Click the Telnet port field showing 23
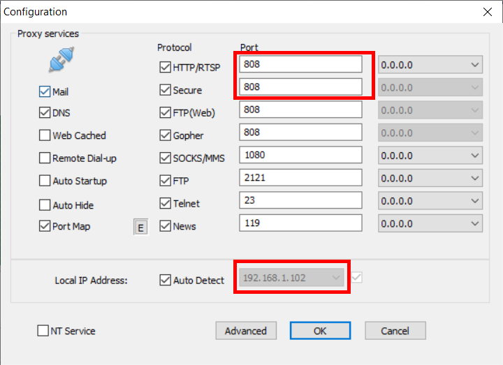 point(300,200)
